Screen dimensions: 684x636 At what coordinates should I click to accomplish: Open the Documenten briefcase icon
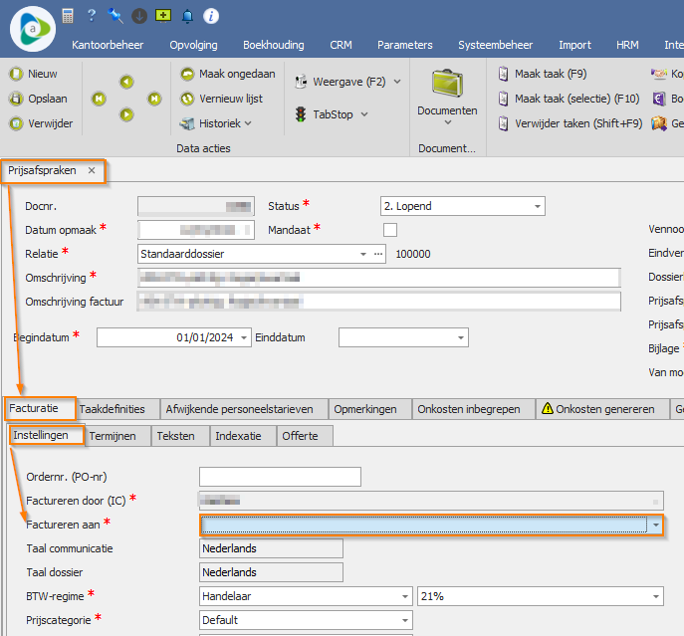446,84
